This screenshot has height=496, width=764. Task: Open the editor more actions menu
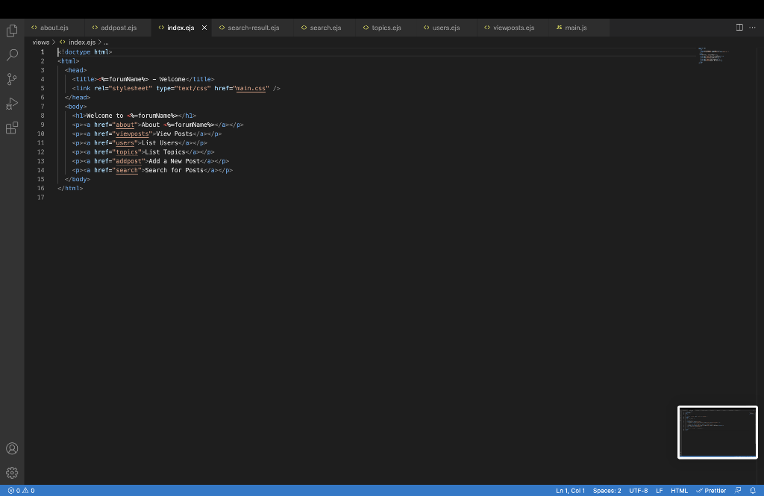pyautogui.click(x=752, y=27)
